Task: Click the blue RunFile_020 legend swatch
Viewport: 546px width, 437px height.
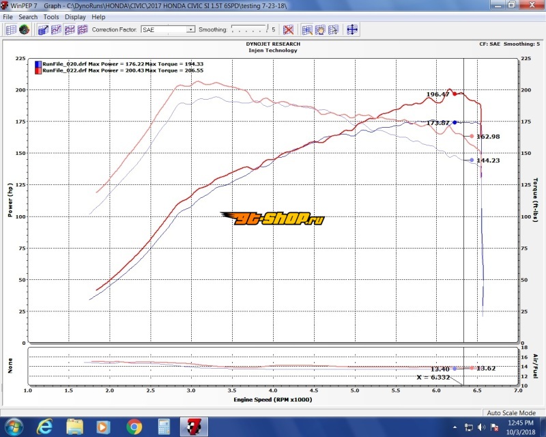Action: coord(38,64)
